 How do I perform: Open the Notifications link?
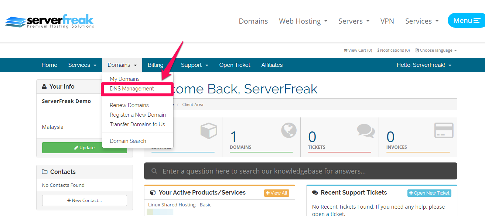(x=393, y=50)
